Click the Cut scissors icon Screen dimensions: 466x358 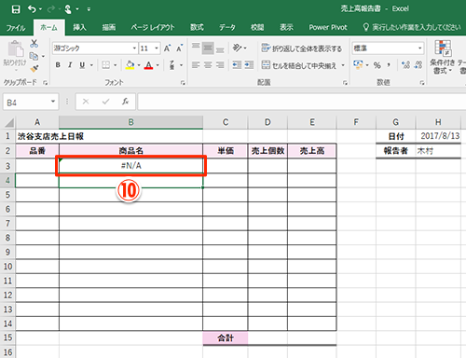(x=34, y=44)
